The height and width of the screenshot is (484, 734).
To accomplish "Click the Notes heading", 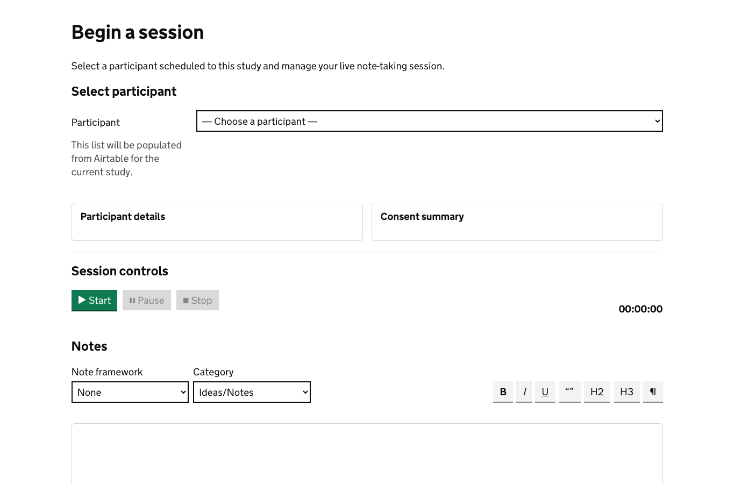I will [x=89, y=346].
